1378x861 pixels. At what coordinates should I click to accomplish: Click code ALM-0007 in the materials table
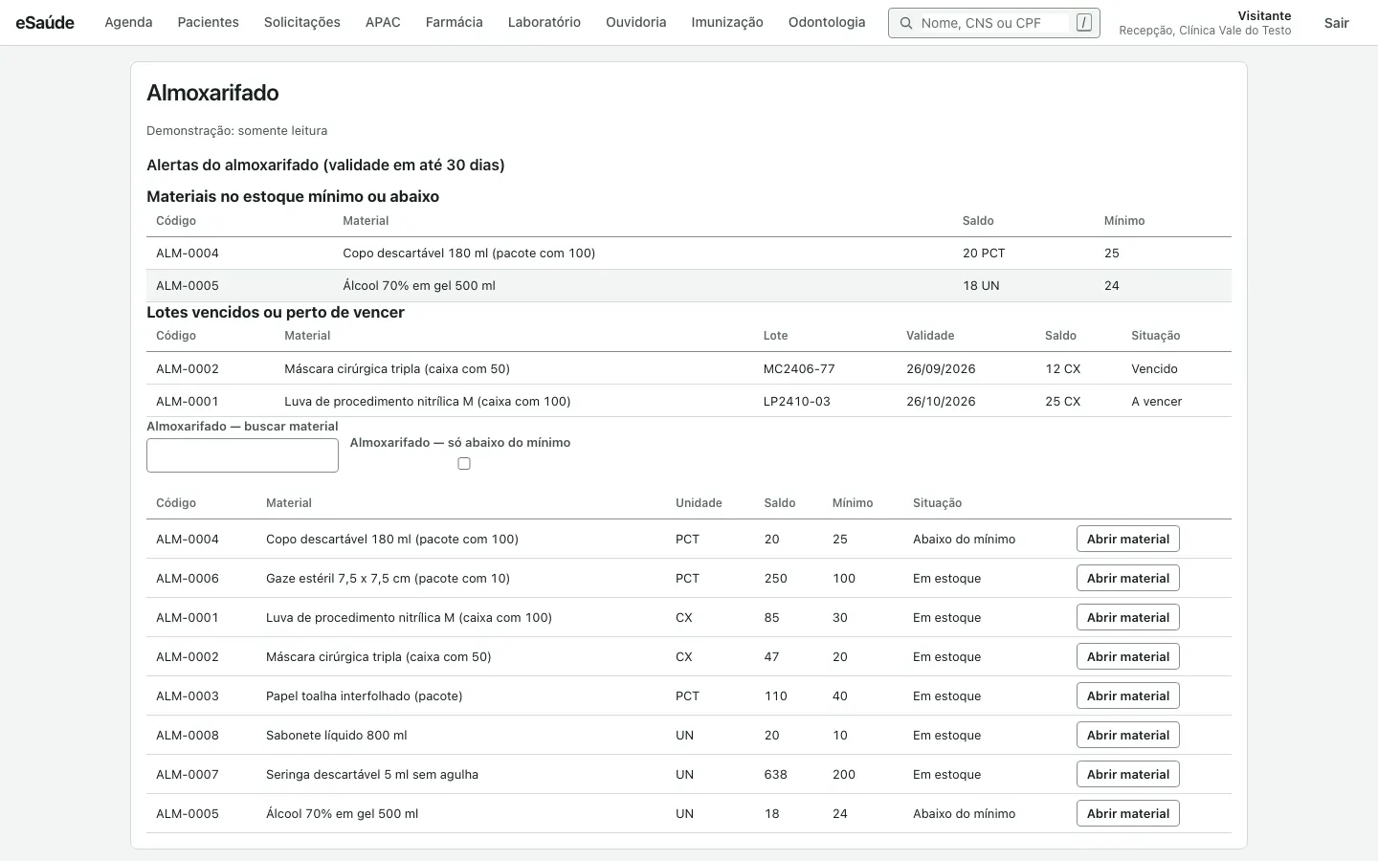tap(188, 774)
